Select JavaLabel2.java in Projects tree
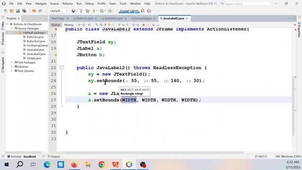This screenshot has height=170, width=302. [36, 54]
